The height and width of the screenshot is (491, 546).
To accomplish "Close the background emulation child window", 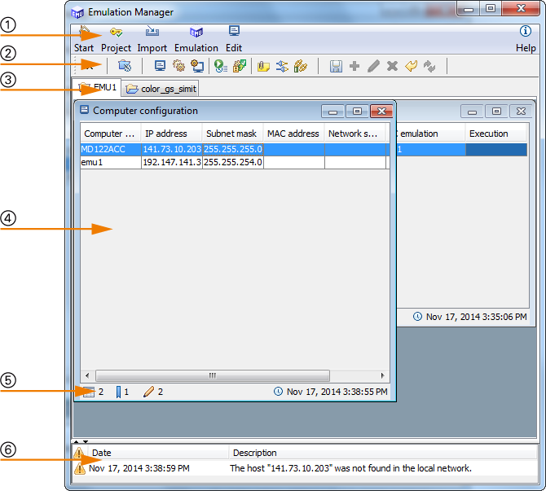I will point(521,112).
